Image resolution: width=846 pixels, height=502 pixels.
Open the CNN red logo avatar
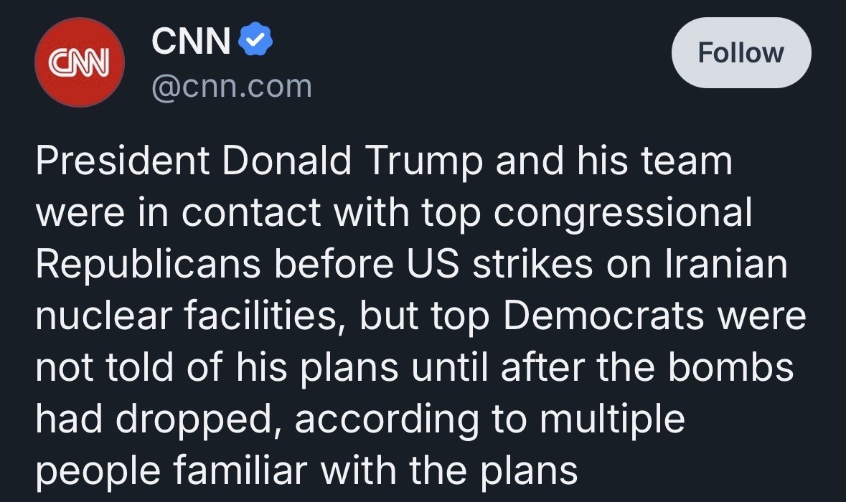[x=80, y=62]
